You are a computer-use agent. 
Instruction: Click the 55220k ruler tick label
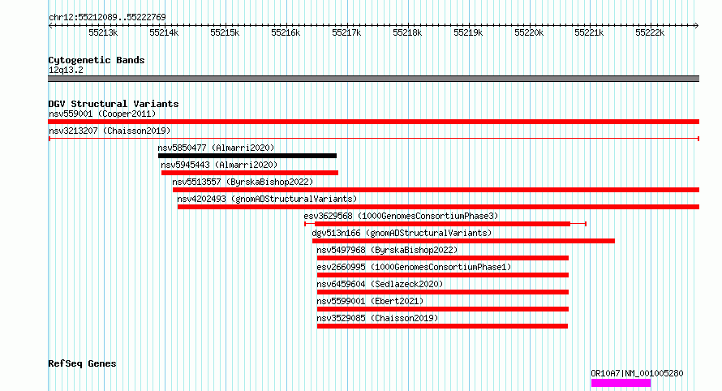[529, 32]
